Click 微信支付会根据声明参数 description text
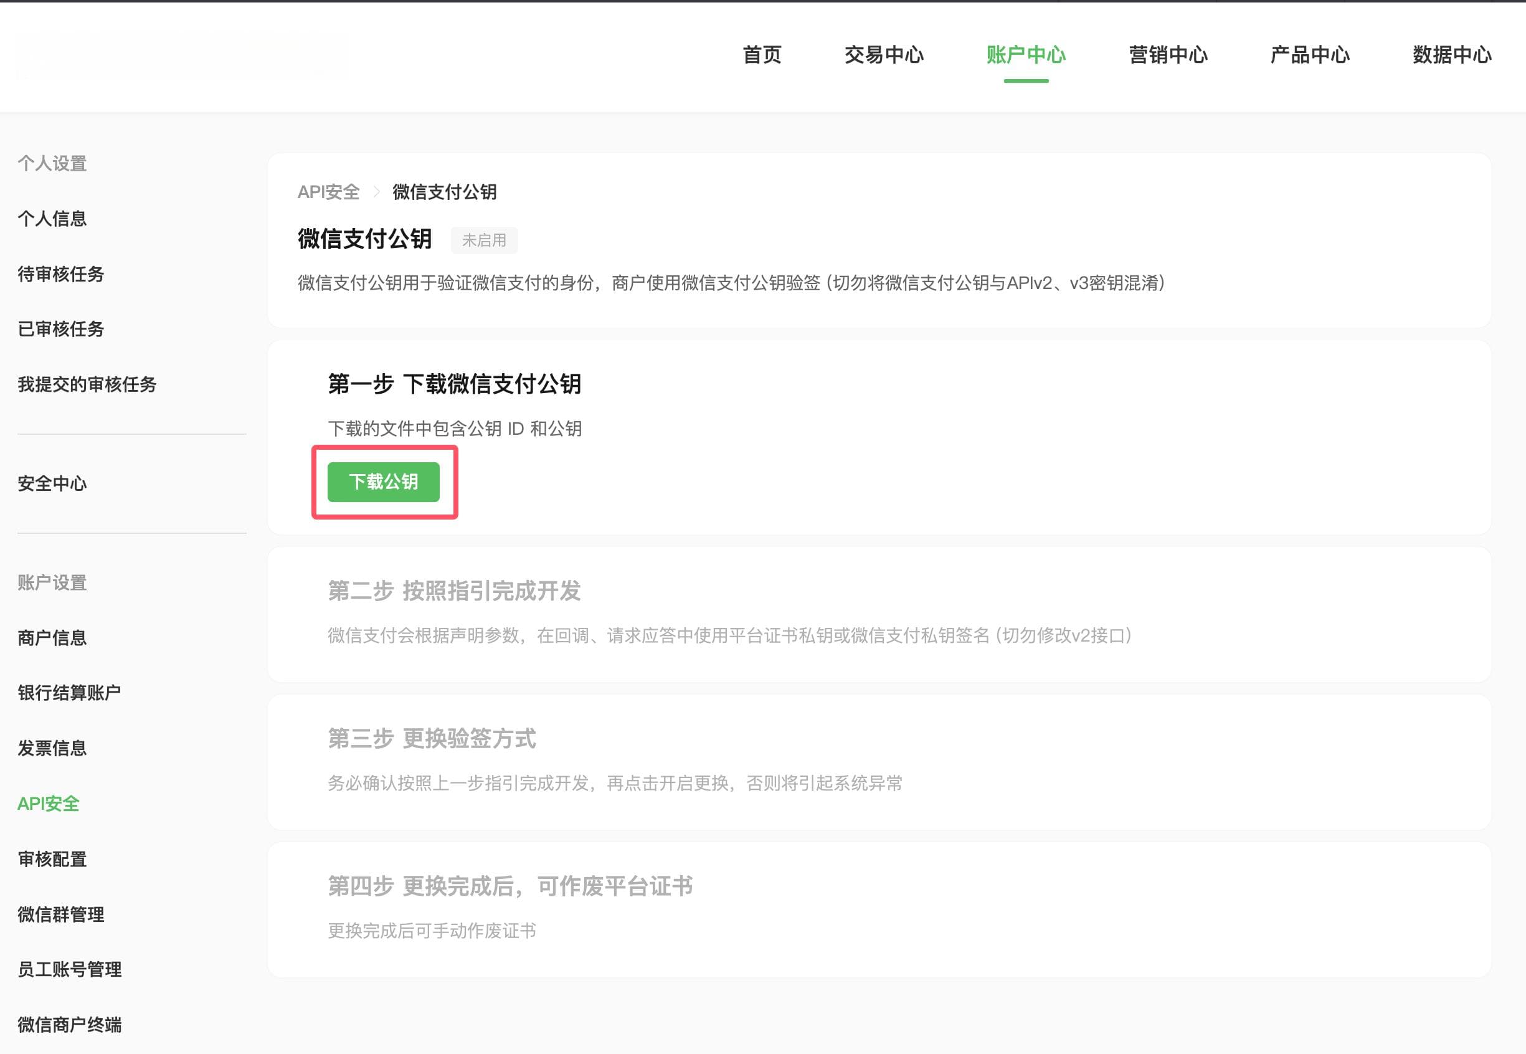Screen dimensions: 1526x1054 click(731, 635)
